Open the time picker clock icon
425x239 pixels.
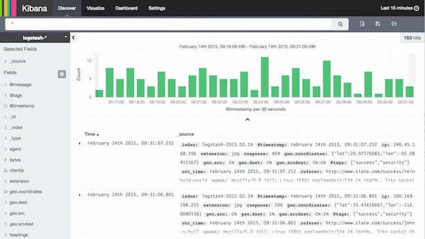(416, 8)
